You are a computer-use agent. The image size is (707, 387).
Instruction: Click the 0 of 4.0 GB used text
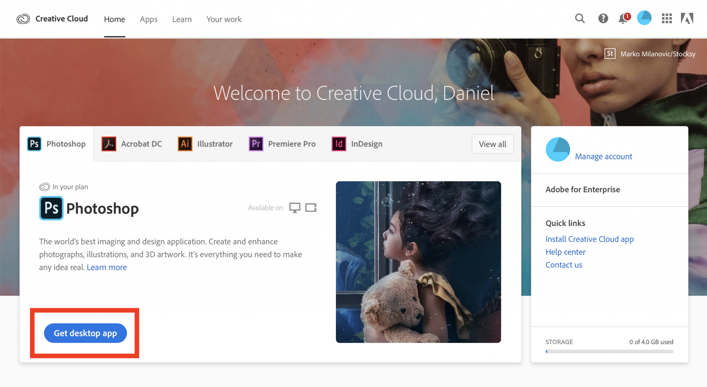tap(651, 342)
